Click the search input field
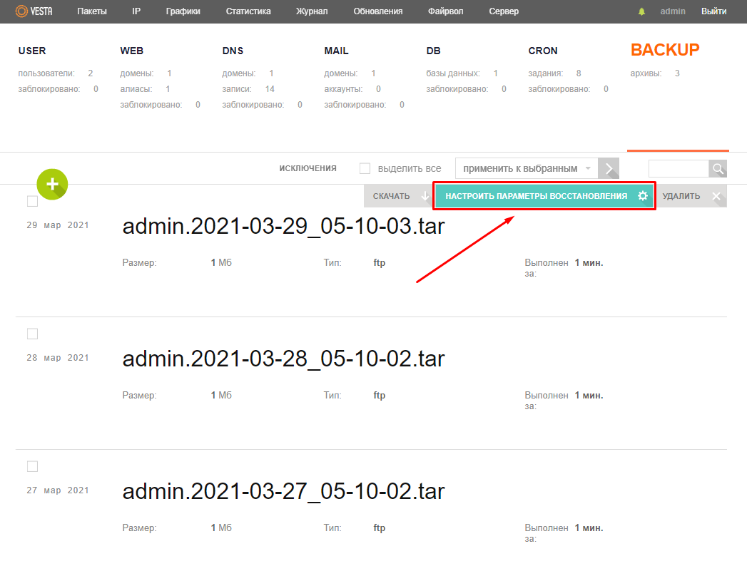 point(678,169)
